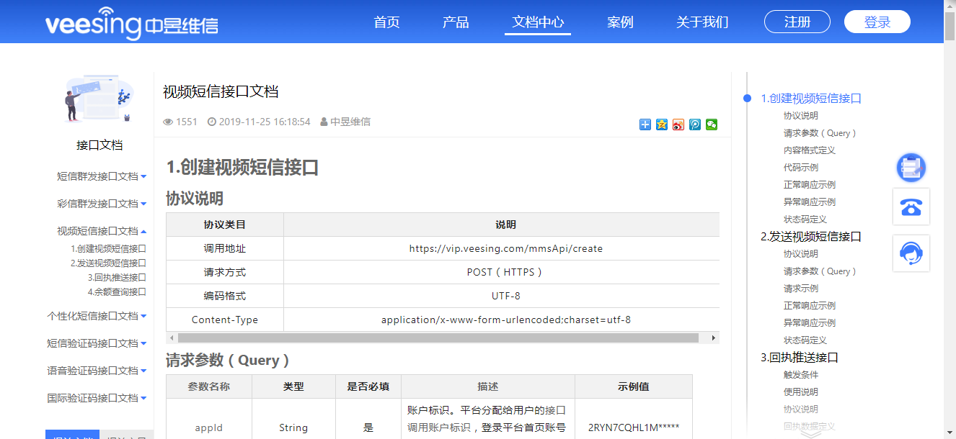Screen dimensions: 956x439
Task: Click the application/x-www-form-urlencoded;charset=utf-8 cell
Action: 505,320
